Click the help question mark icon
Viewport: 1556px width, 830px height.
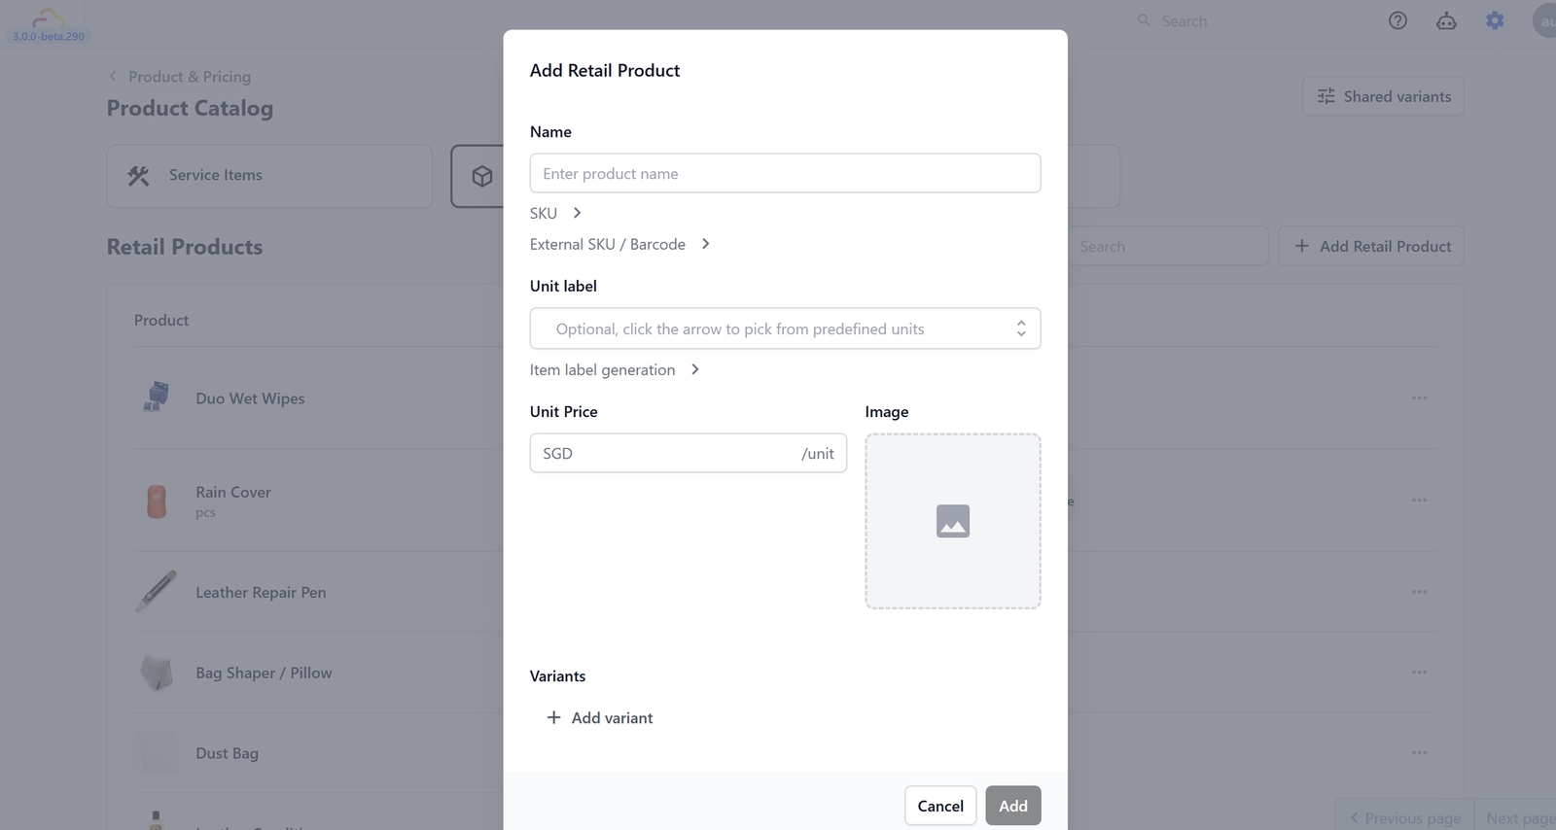click(1397, 20)
